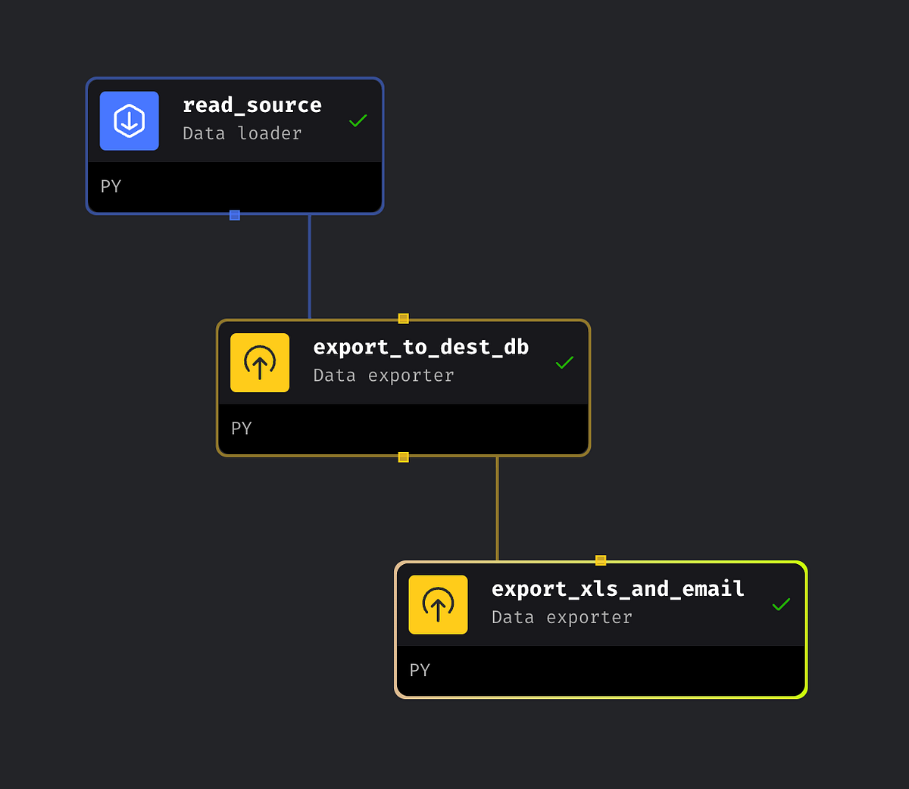The width and height of the screenshot is (909, 789).
Task: Click the Data loader subtitle text
Action: pyautogui.click(x=242, y=133)
